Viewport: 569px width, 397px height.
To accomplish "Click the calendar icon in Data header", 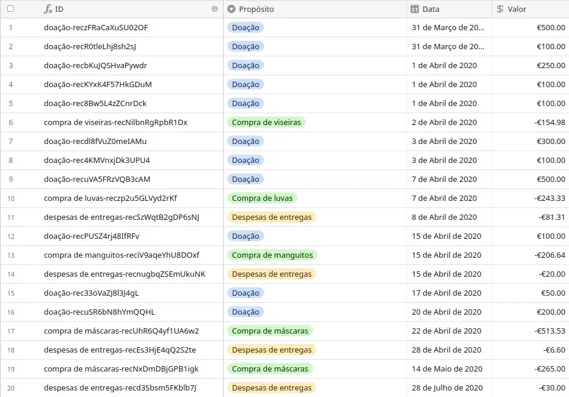I will click(415, 9).
